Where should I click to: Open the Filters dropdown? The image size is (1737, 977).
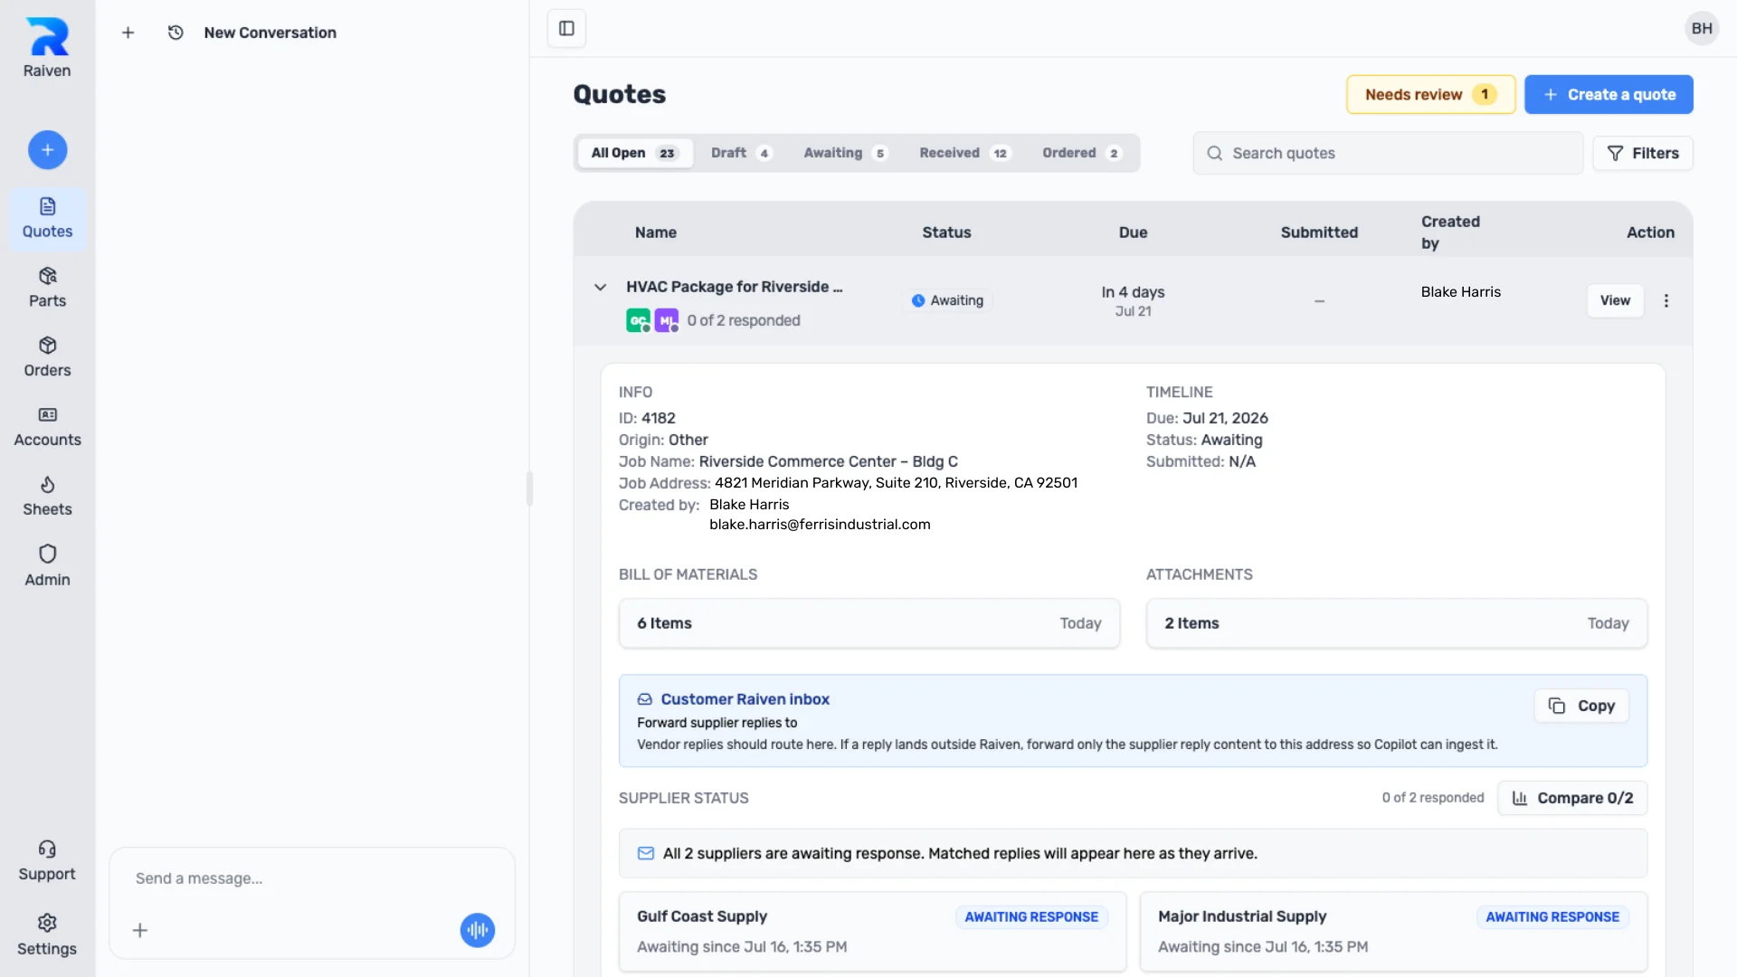tap(1643, 153)
